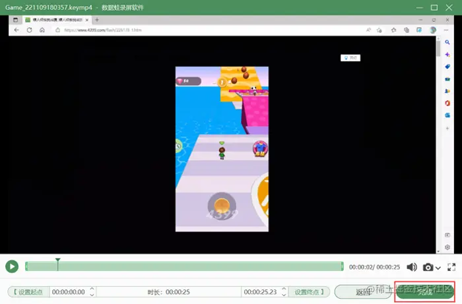
Task: Click the browser address bar URL
Action: tap(103, 30)
